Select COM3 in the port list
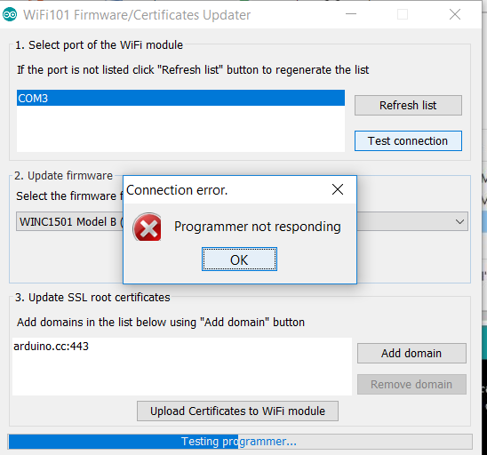The image size is (487, 455). click(180, 98)
